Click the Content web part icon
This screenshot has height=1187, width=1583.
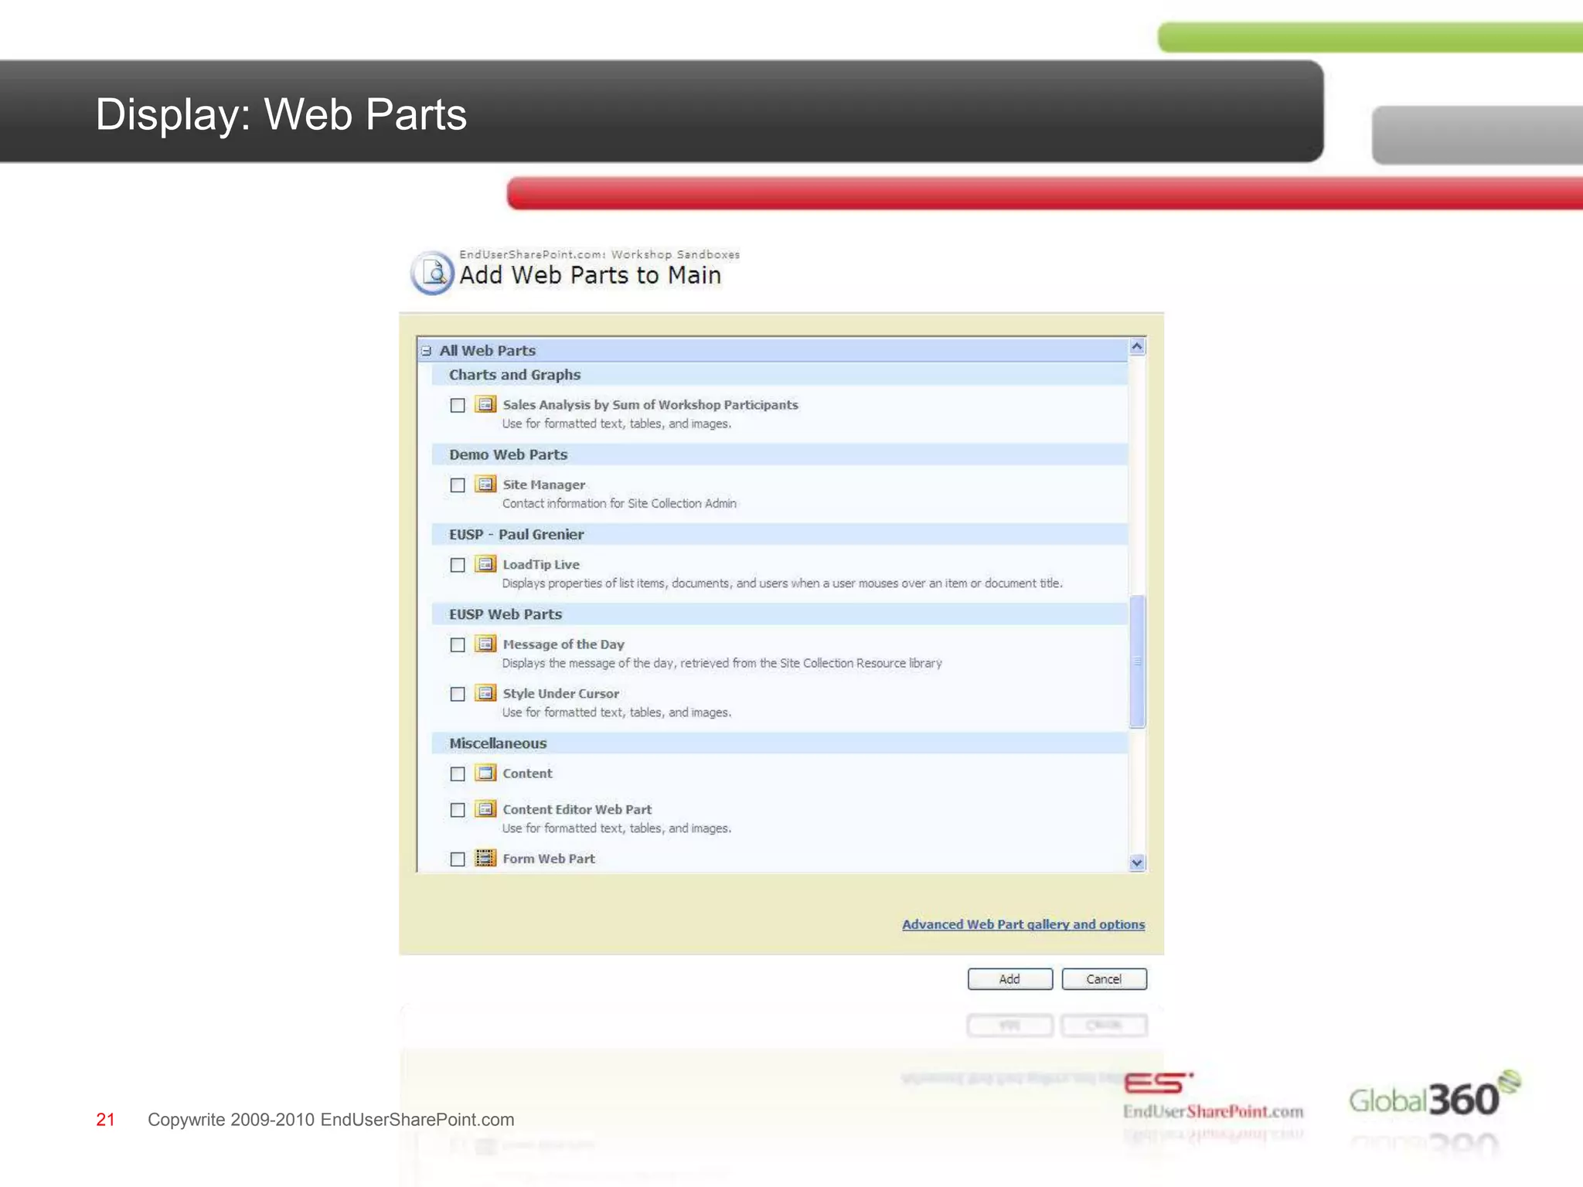[x=485, y=773]
